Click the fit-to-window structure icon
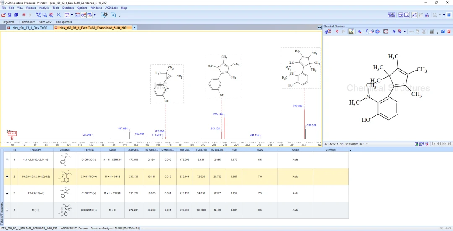The image size is (453, 231). (x=385, y=31)
